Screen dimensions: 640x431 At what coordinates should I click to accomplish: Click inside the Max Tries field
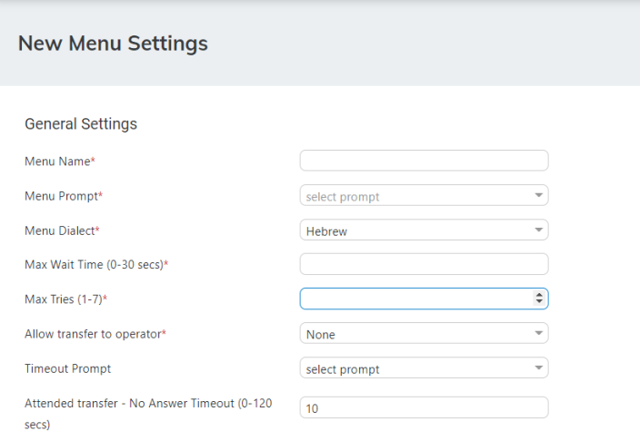414,299
